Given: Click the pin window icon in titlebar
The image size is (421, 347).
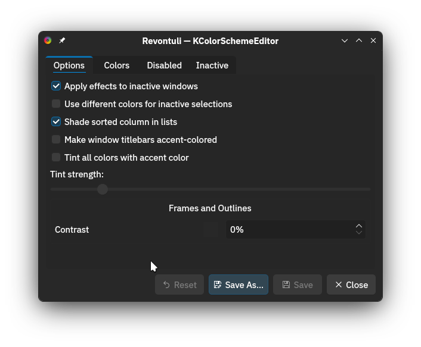Looking at the screenshot, I should 62,40.
